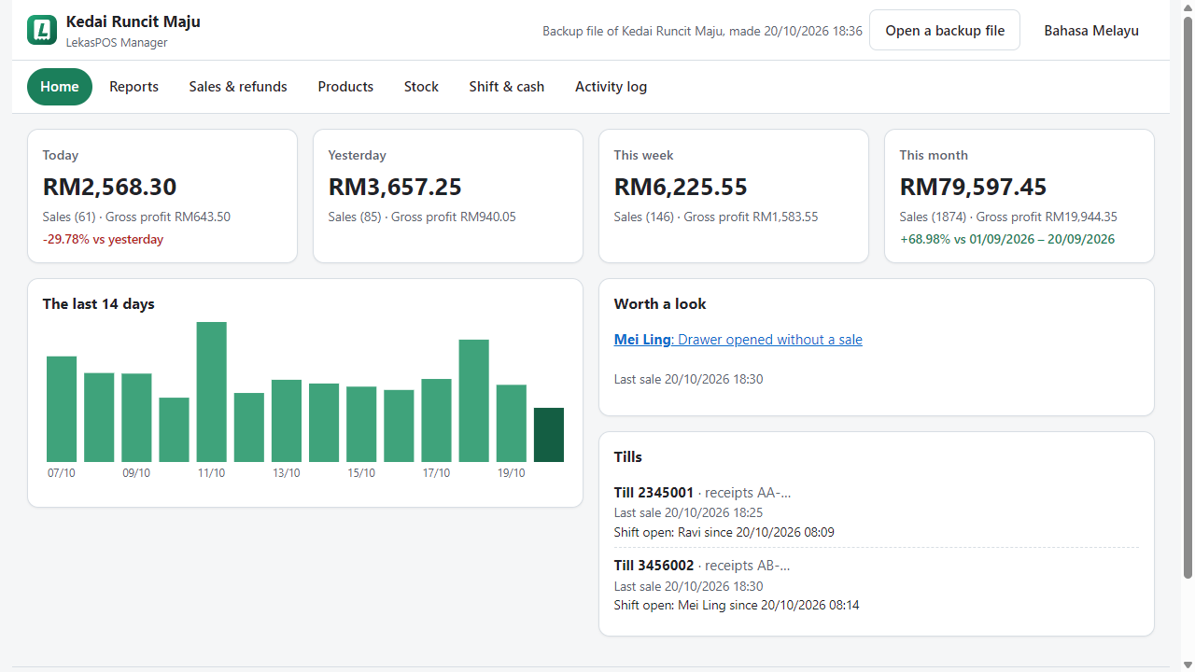The width and height of the screenshot is (1195, 672).
Task: Click the Yesterday sales amount RM3,657.25
Action: click(395, 187)
